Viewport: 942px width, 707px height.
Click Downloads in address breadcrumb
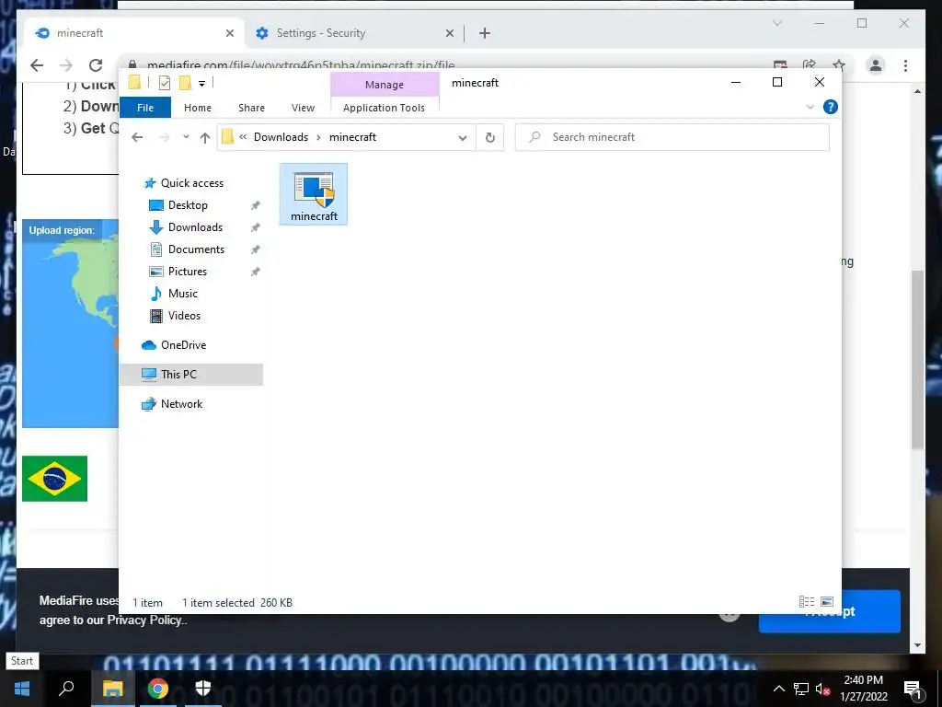(x=281, y=137)
